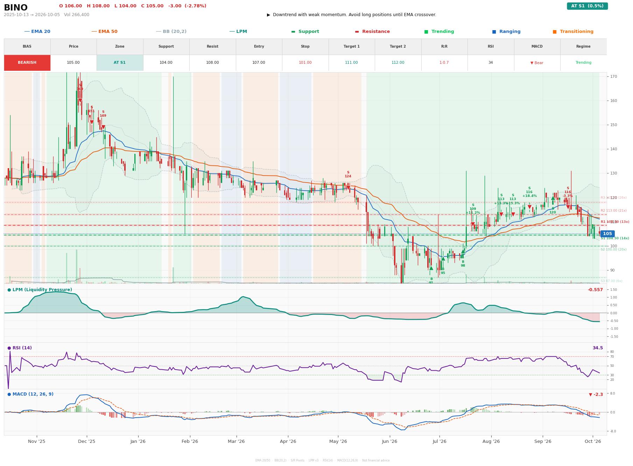Click the LPM reading -0.557
633x466 pixels.
click(595, 290)
